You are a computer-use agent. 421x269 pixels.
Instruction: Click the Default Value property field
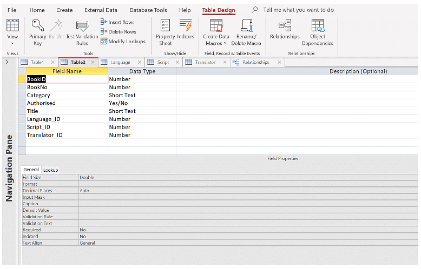pyautogui.click(x=248, y=210)
